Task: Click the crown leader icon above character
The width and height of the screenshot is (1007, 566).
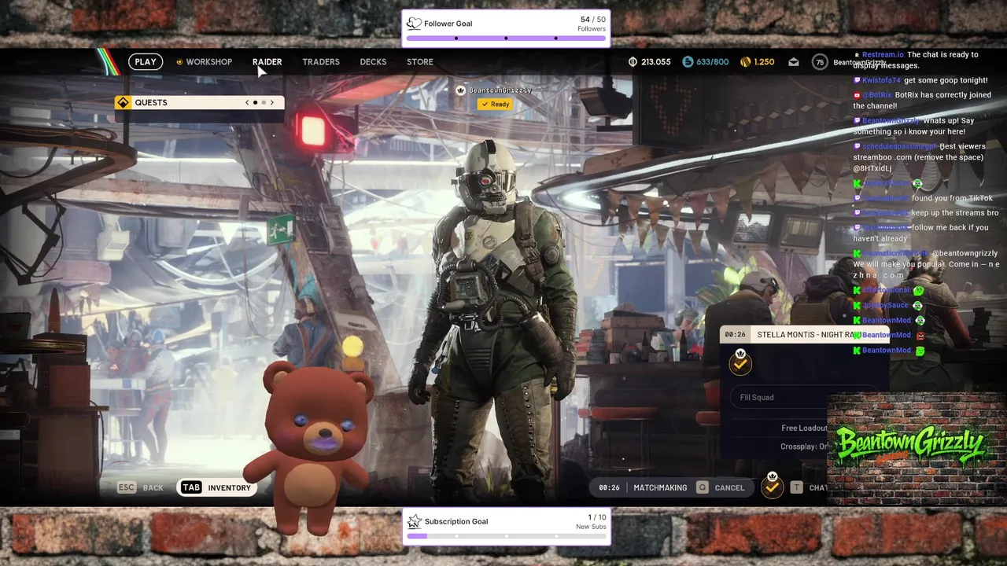Action: point(461,90)
